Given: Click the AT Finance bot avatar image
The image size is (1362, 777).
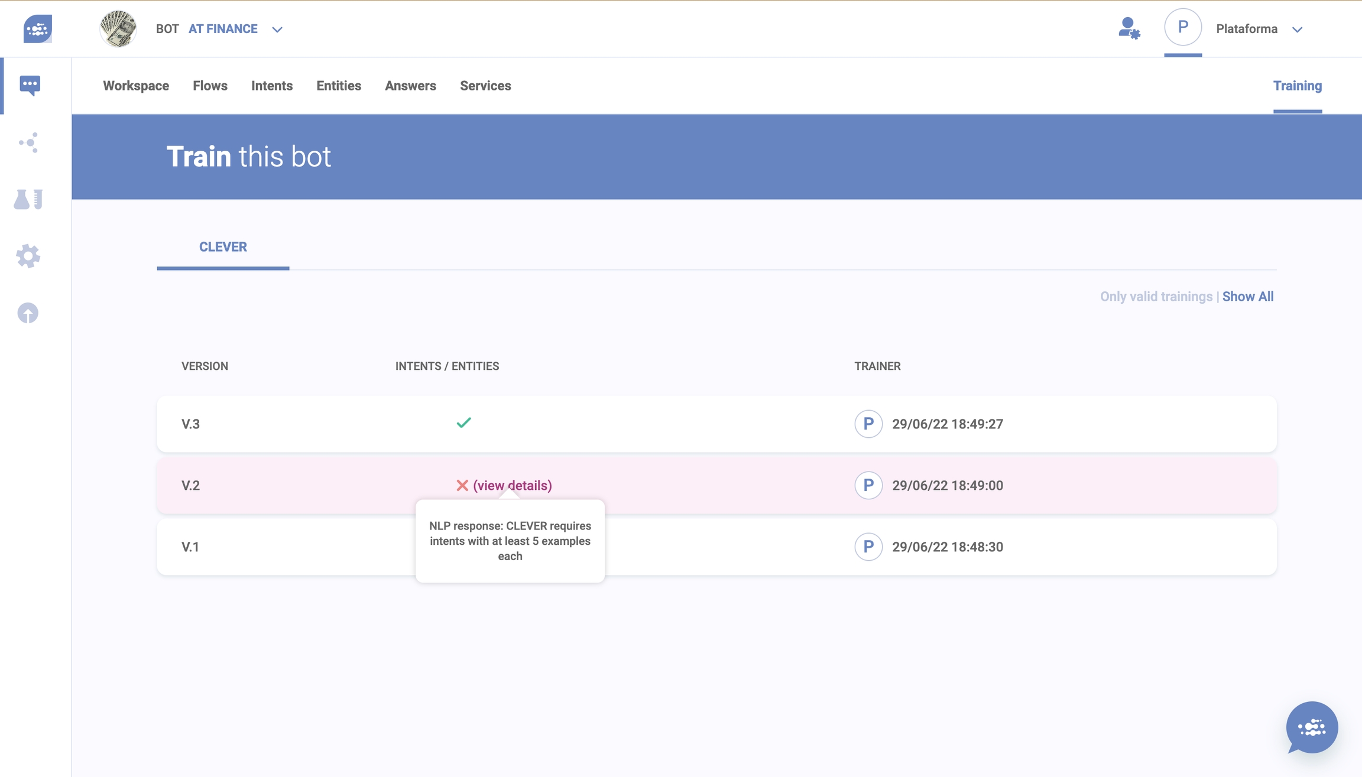Looking at the screenshot, I should 118,28.
